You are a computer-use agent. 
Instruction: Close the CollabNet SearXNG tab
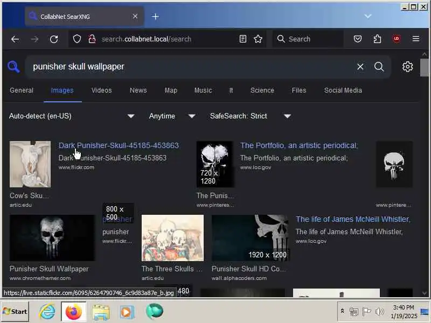(135, 17)
